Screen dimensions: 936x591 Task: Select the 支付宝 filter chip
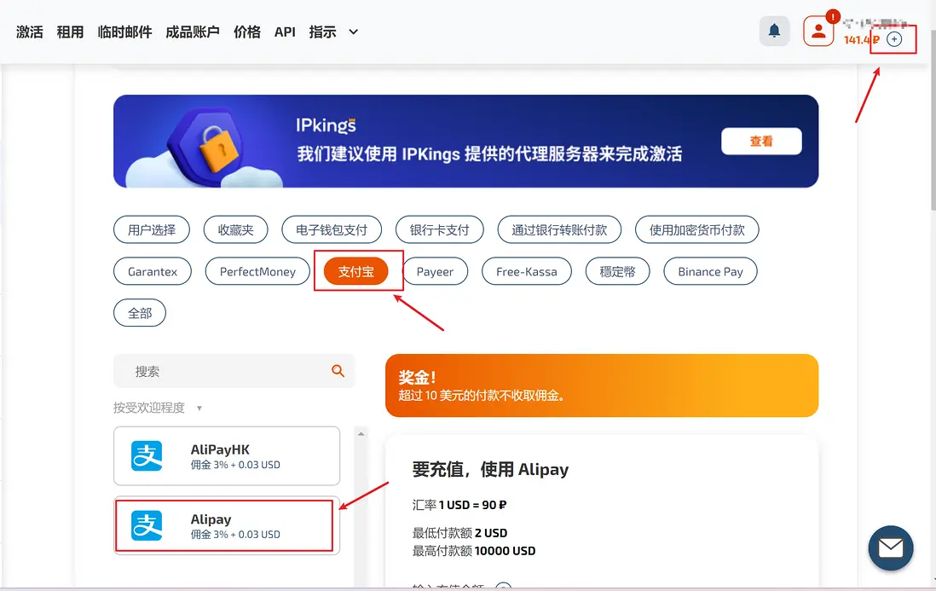(355, 271)
